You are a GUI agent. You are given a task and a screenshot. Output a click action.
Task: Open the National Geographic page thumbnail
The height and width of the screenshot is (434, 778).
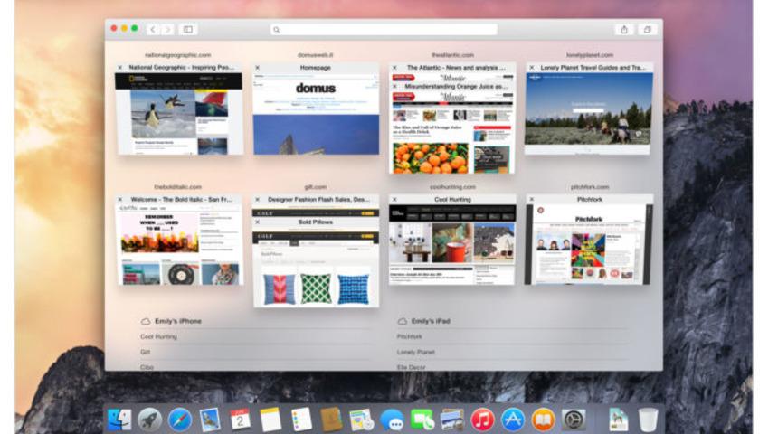pyautogui.click(x=178, y=114)
